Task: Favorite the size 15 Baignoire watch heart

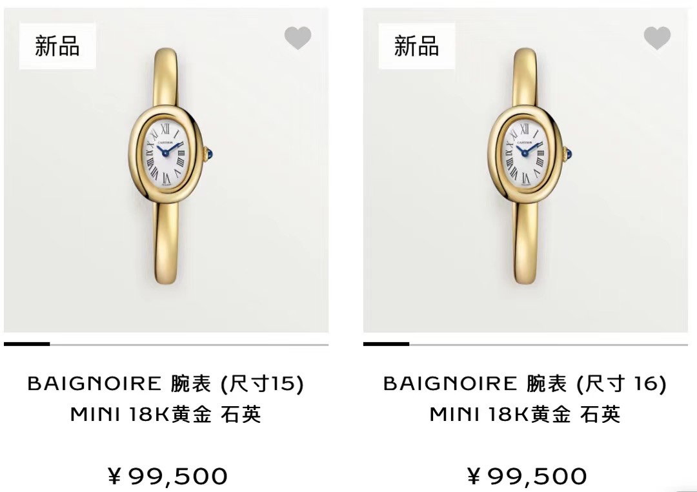Action: pyautogui.click(x=298, y=38)
